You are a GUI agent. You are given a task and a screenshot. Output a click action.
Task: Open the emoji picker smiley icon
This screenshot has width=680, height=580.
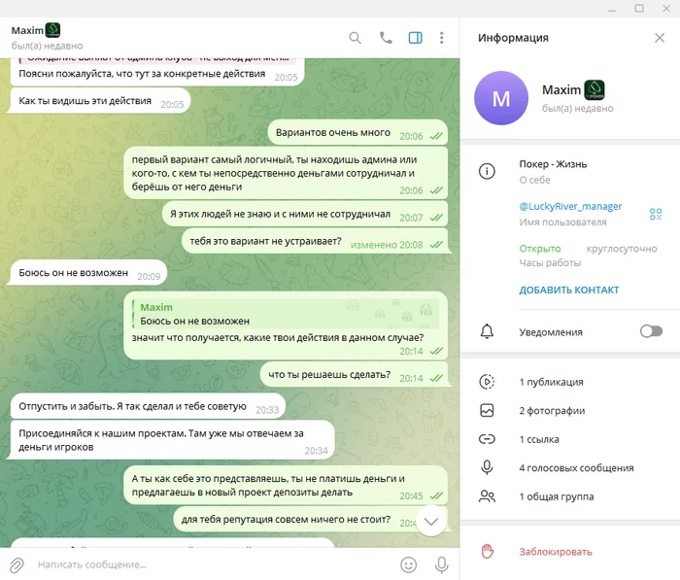click(408, 564)
